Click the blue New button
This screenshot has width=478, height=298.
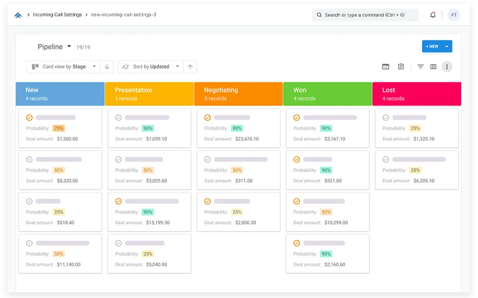432,46
